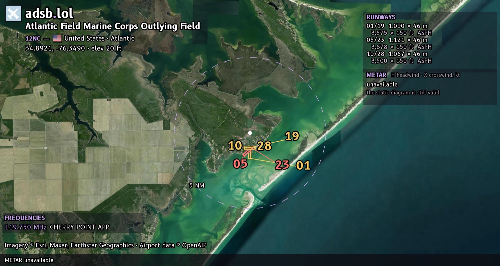Select runway 05/23 1,121 × 46 m row

tap(397, 40)
